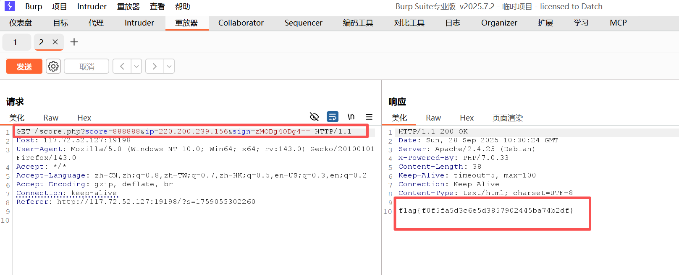Switch to the Organizer tab
The width and height of the screenshot is (679, 275).
(x=499, y=23)
